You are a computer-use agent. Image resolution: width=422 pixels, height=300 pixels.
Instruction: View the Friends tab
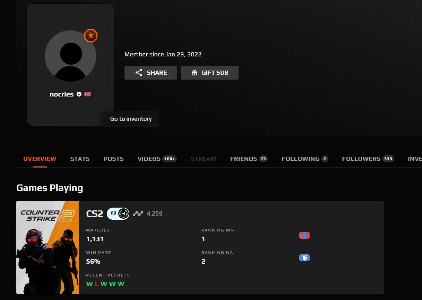click(249, 159)
